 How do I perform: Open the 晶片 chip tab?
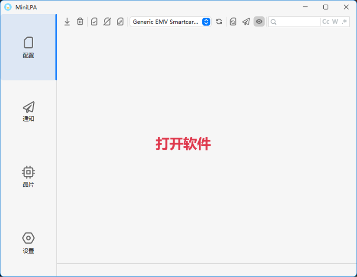[28, 177]
